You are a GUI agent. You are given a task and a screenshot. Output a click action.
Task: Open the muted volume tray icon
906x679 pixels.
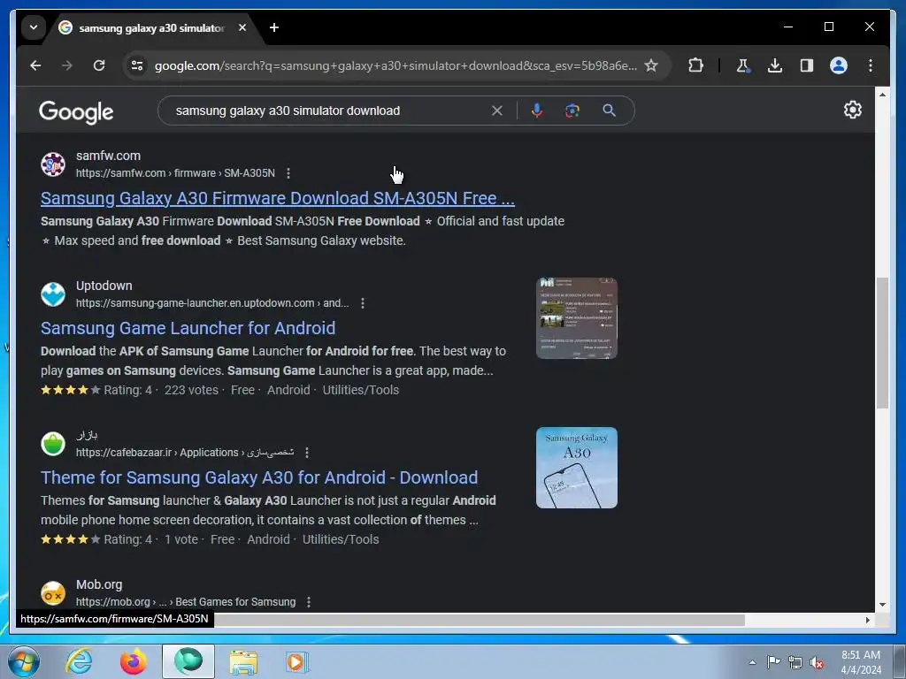[817, 663]
